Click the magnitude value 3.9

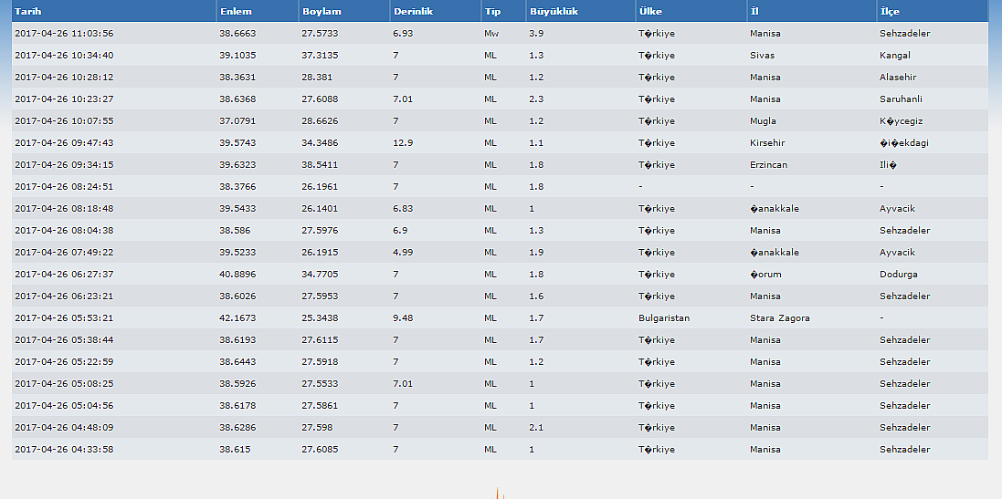535,33
